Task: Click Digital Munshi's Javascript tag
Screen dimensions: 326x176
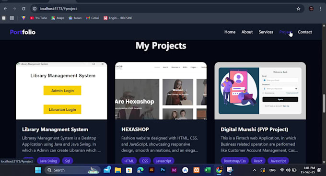Action: click(278, 161)
